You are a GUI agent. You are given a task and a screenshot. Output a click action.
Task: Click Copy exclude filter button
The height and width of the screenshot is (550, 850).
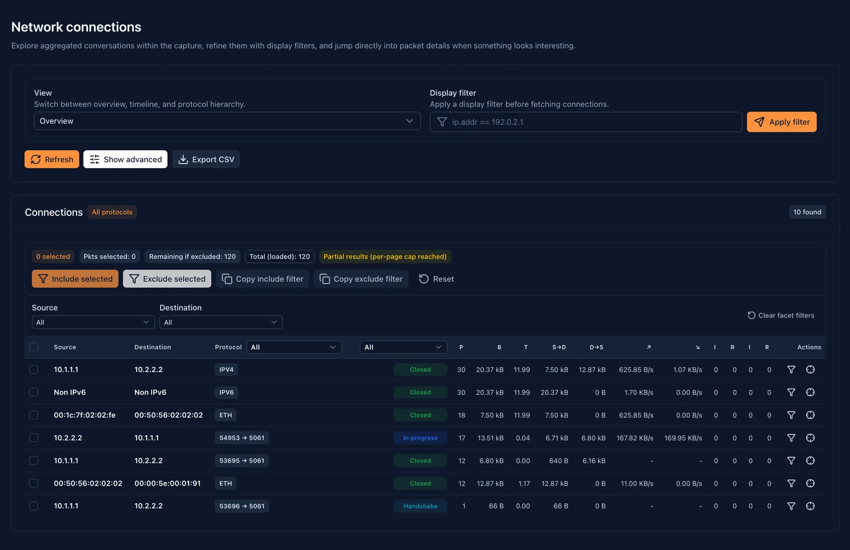tap(361, 279)
